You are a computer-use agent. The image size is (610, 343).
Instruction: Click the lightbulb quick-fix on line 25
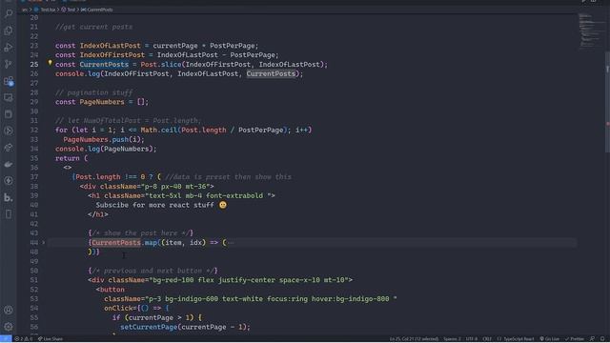pyautogui.click(x=50, y=63)
